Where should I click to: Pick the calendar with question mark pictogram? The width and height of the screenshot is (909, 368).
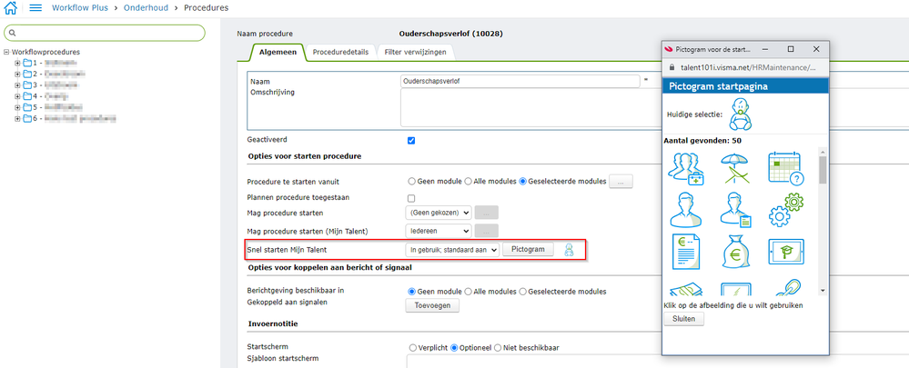coord(785,168)
